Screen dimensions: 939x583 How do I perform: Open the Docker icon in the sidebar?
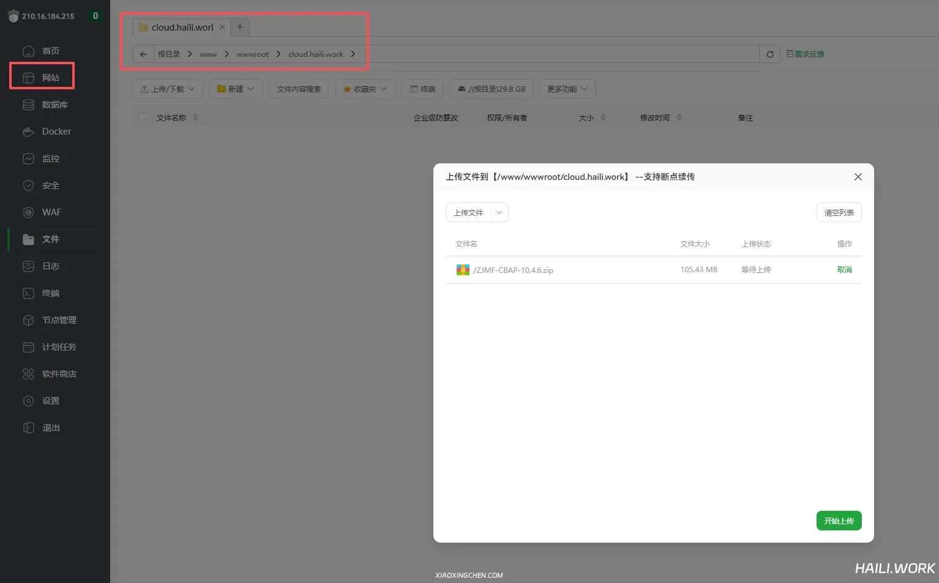28,132
